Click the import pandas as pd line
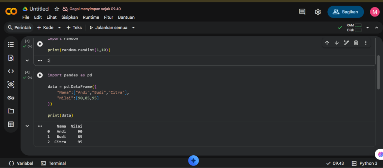This screenshot has height=168, width=383. tap(70, 75)
